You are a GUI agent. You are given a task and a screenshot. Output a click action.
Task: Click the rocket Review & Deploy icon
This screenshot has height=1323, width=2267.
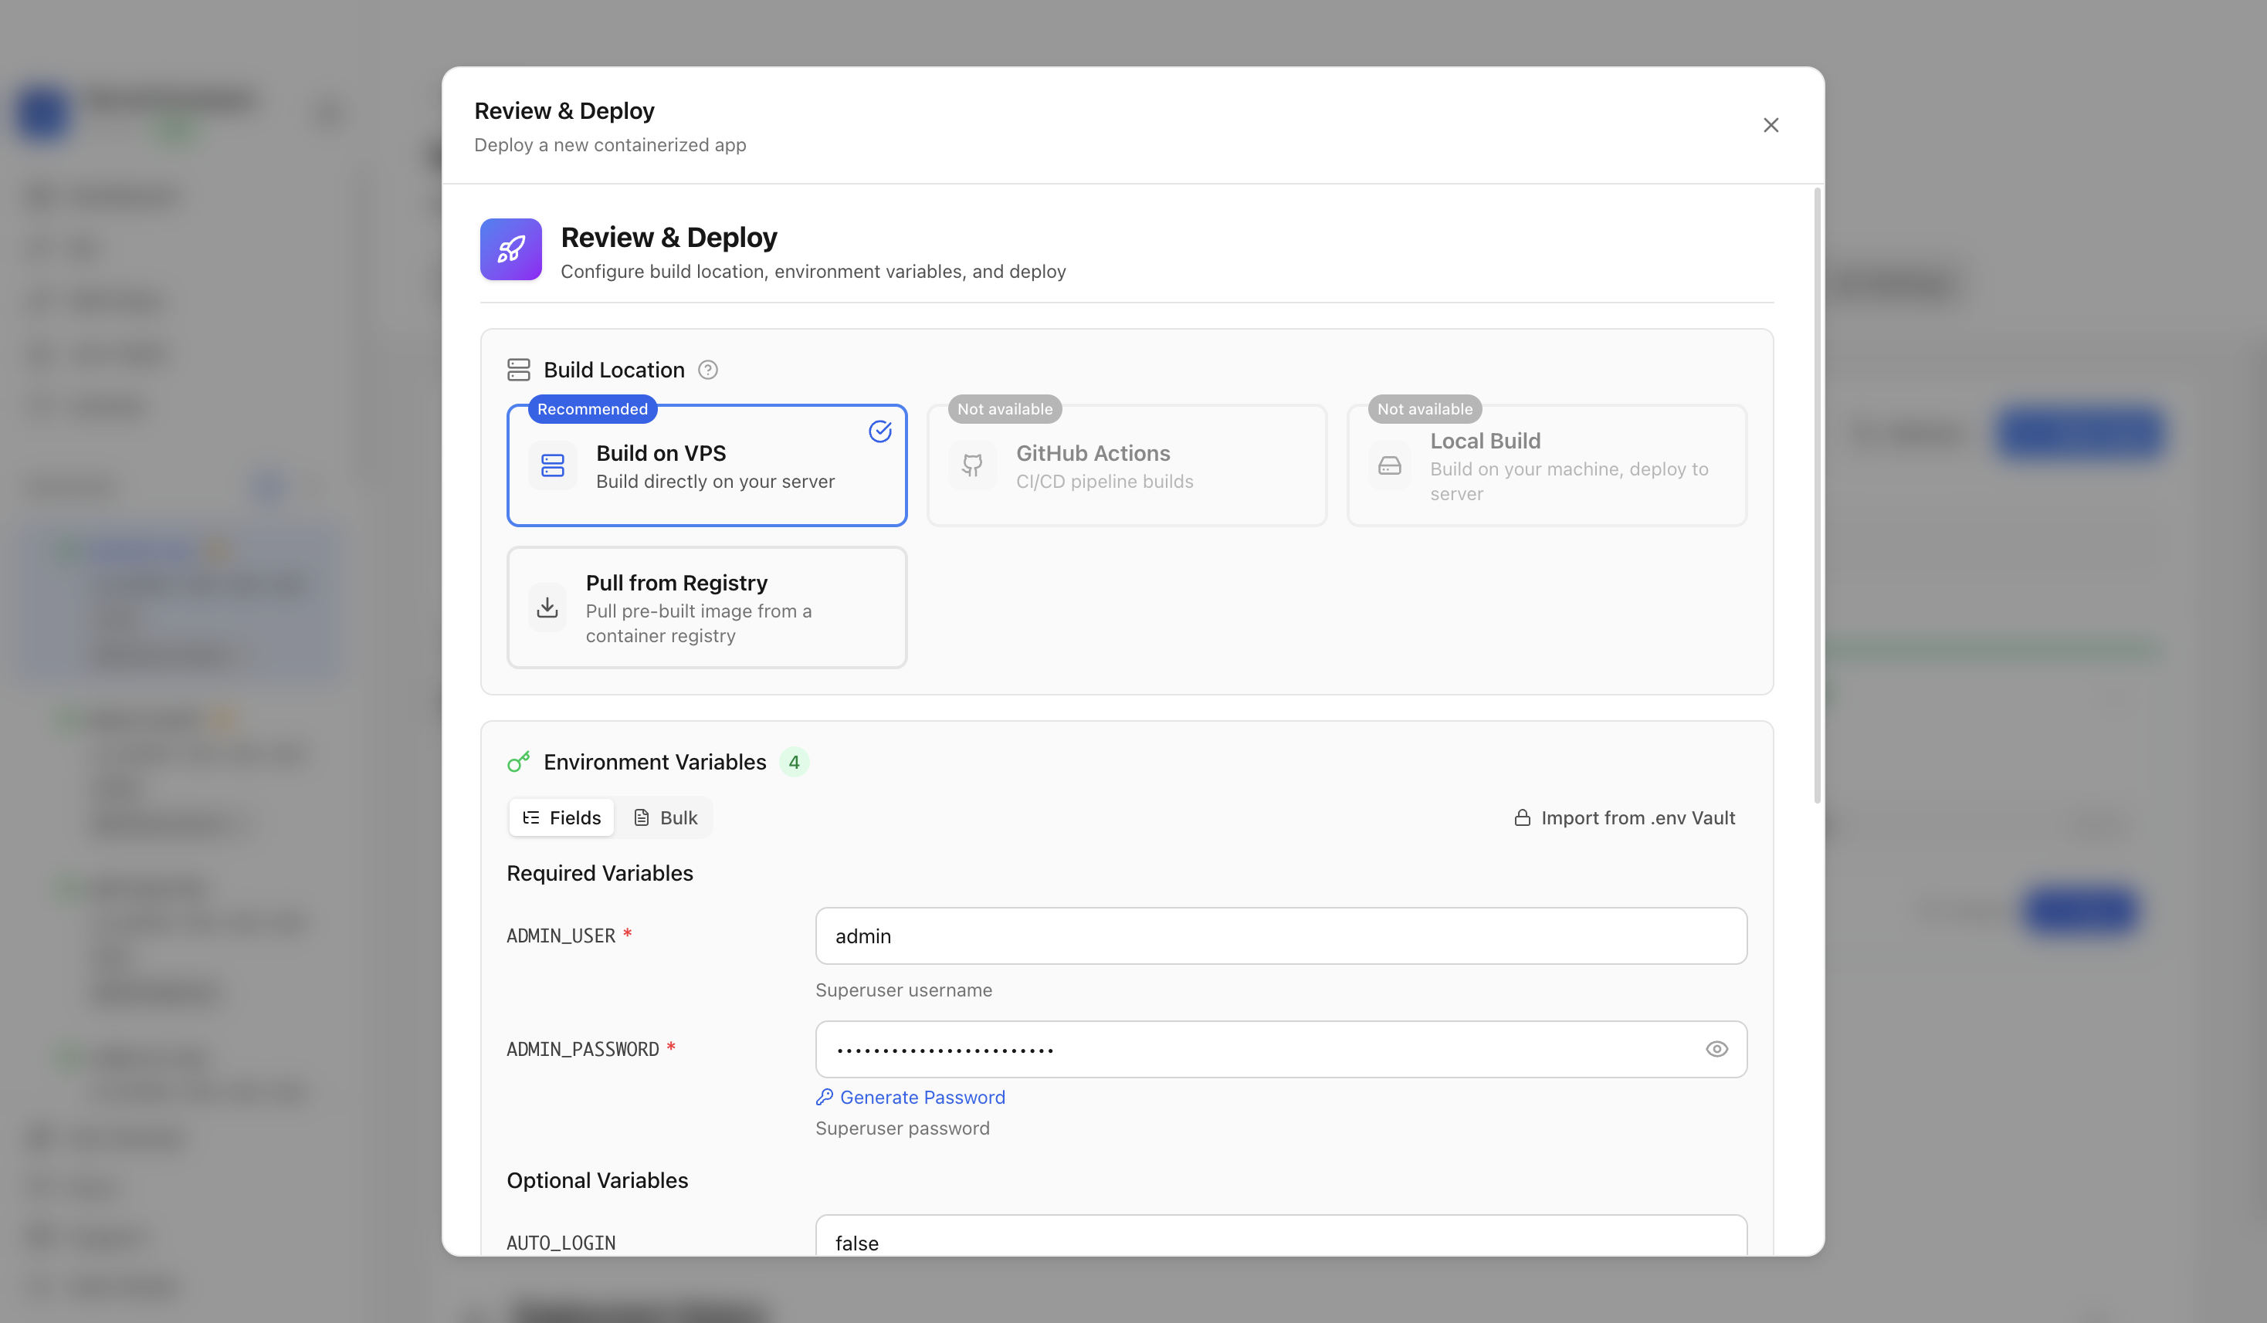[510, 249]
